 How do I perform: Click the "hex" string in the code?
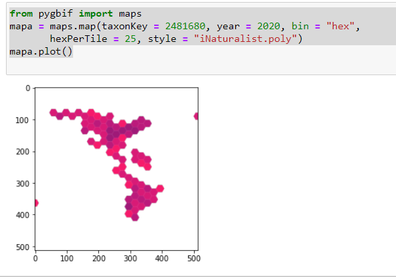point(340,27)
